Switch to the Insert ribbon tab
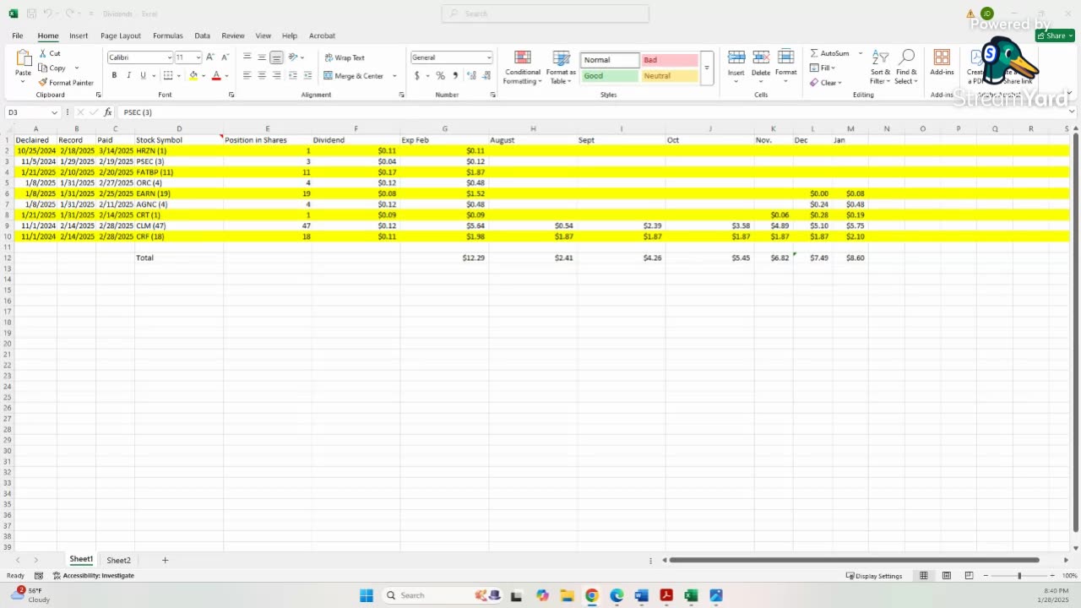 click(x=79, y=35)
